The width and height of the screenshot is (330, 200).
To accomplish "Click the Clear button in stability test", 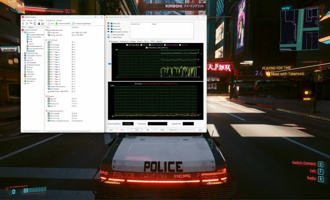I will click(x=136, y=130).
